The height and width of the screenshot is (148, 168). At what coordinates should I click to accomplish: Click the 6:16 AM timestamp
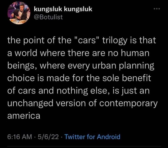(x=20, y=137)
